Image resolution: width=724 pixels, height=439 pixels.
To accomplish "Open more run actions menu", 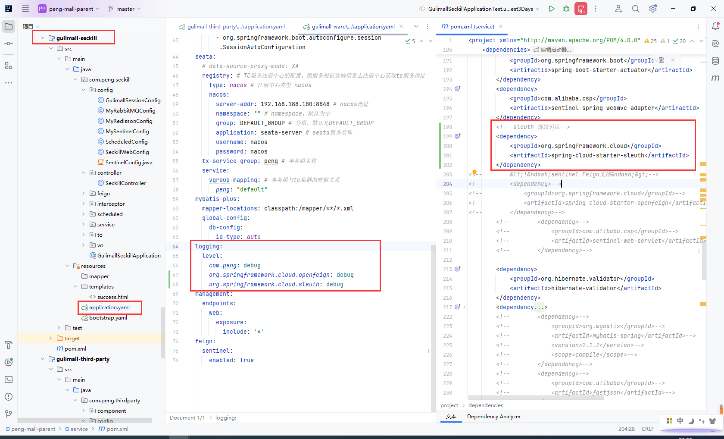I will tap(596, 9).
